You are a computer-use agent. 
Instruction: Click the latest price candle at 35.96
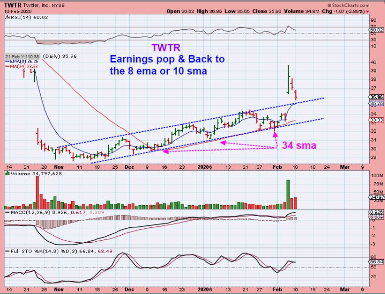[296, 95]
